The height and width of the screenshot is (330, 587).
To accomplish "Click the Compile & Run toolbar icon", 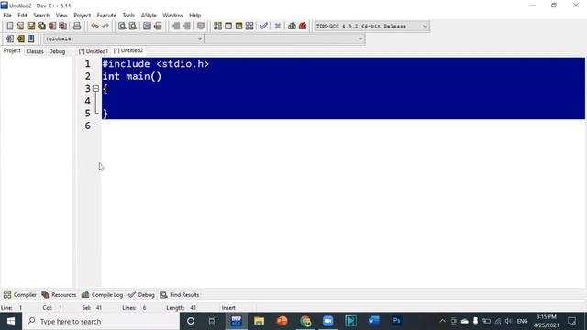I will pos(238,26).
